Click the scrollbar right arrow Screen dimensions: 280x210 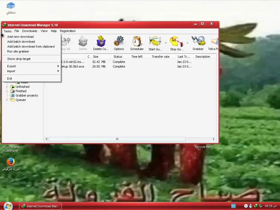(x=214, y=139)
